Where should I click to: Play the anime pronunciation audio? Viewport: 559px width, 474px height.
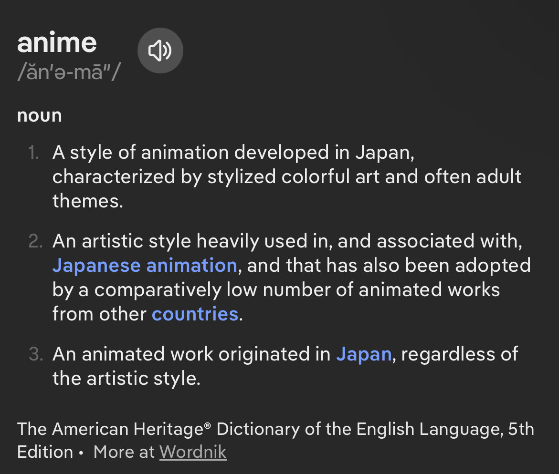click(160, 51)
